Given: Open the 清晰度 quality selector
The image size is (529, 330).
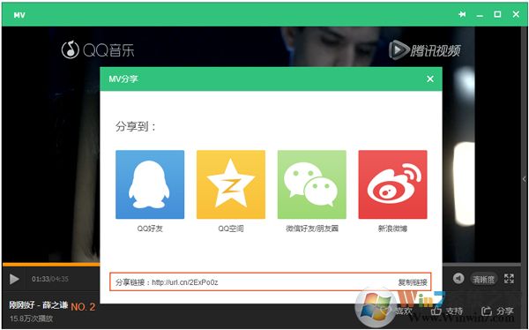Looking at the screenshot, I should point(483,279).
